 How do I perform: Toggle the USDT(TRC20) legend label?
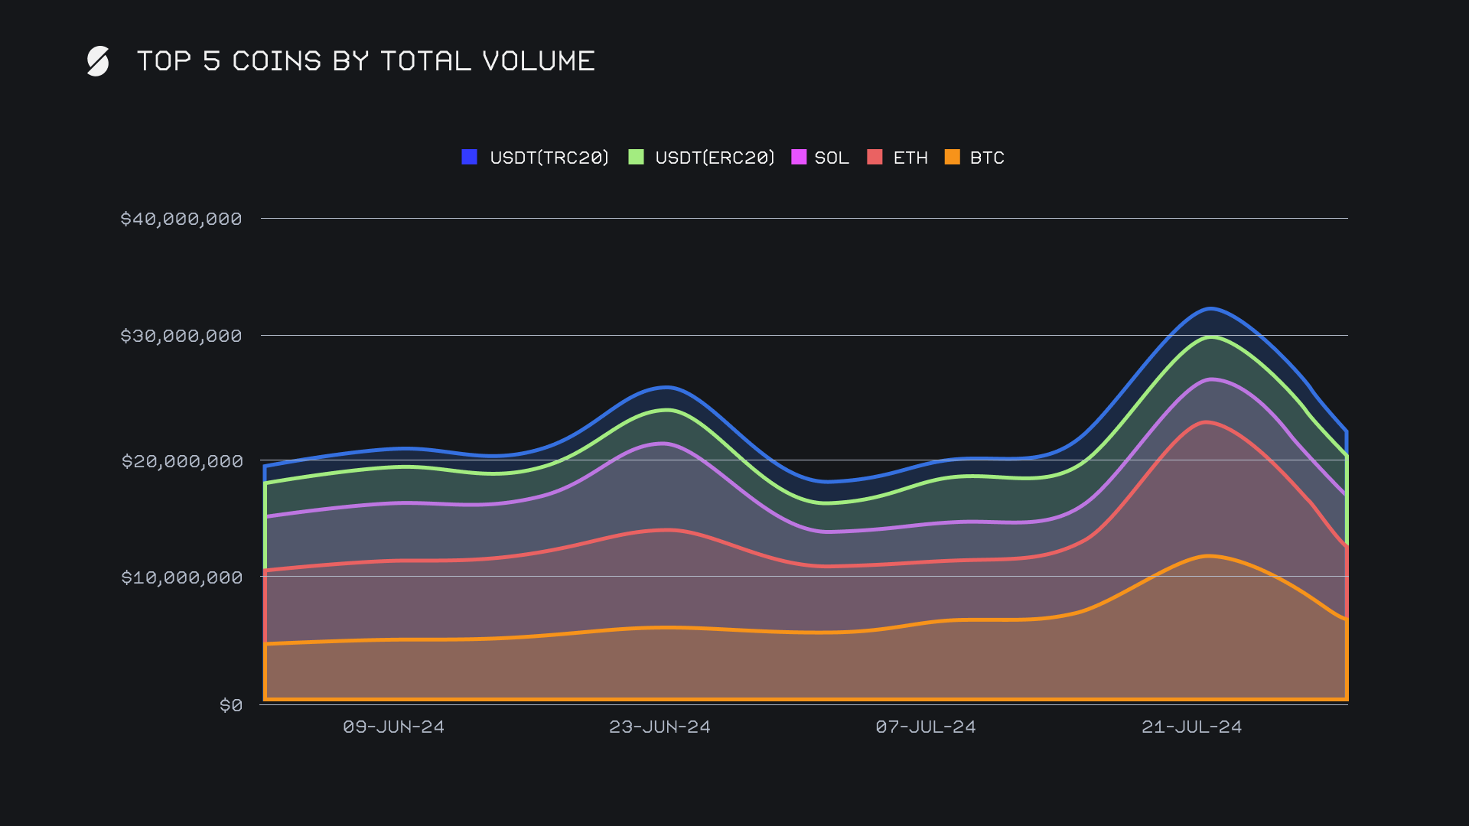pyautogui.click(x=549, y=158)
